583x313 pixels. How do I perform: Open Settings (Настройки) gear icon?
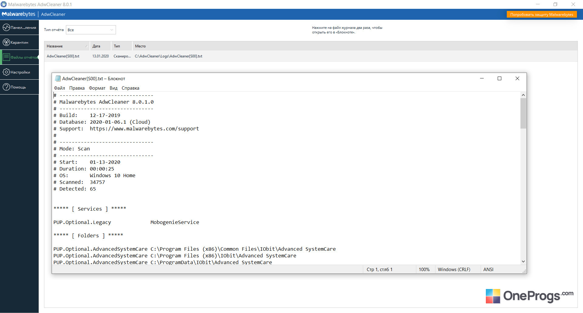point(6,72)
